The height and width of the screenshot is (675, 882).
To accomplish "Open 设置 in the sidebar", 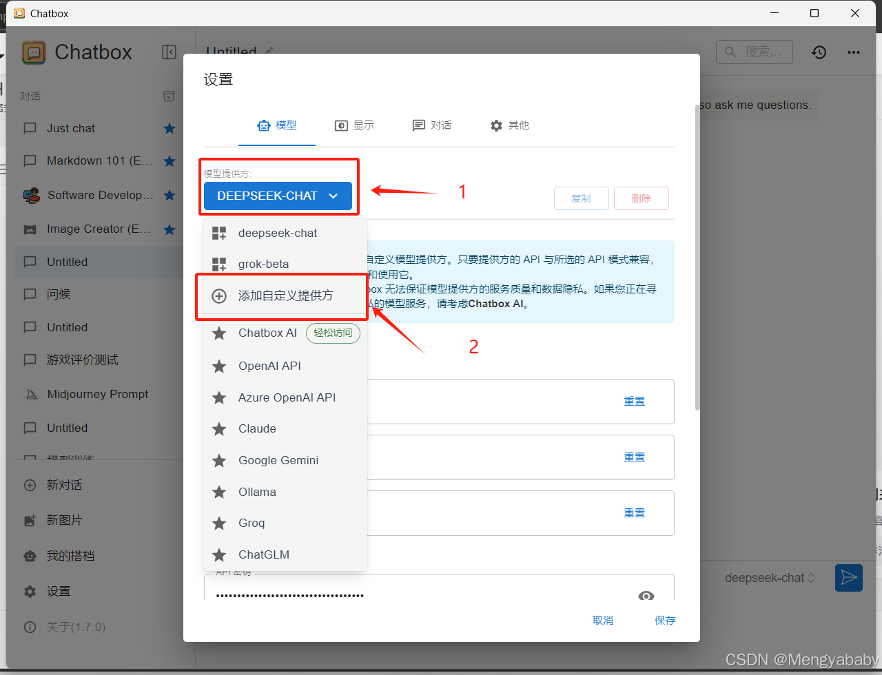I will click(98, 591).
